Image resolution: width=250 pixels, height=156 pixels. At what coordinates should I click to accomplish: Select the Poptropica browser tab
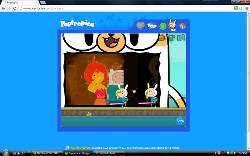[x=20, y=3]
